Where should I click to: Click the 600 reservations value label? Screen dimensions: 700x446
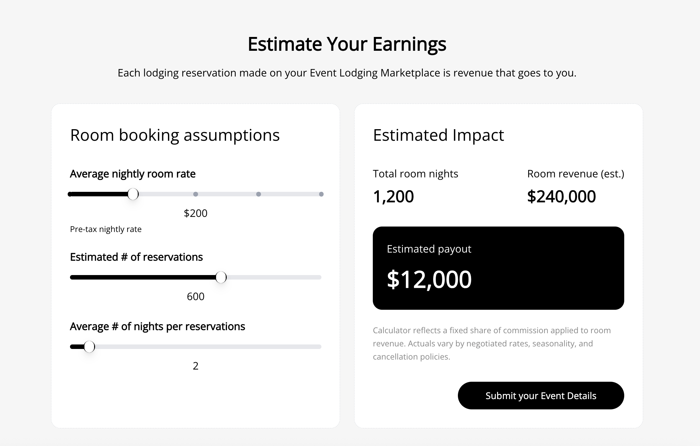coord(196,296)
